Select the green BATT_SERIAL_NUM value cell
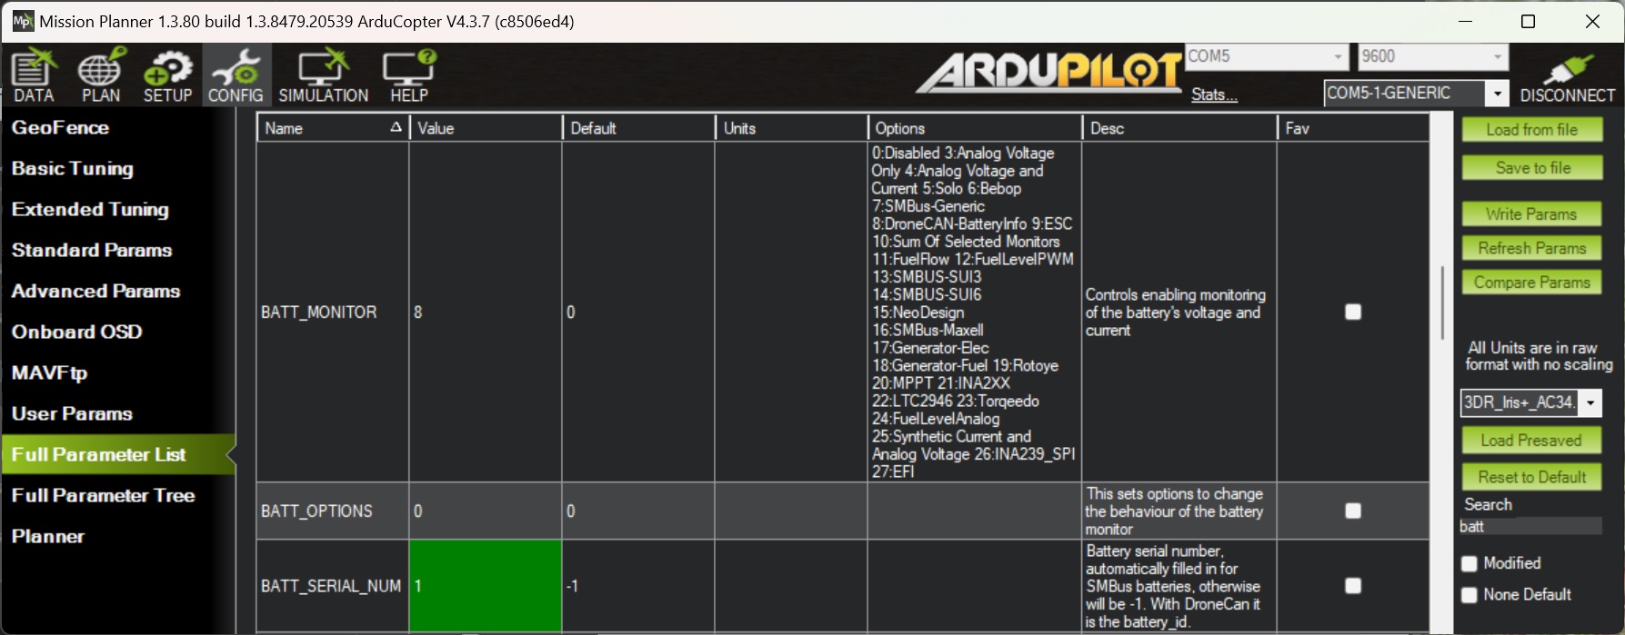Viewport: 1625px width, 635px height. point(486,586)
